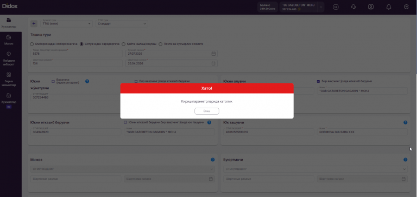
Task: Open the lower Ҳужжатлар sidebar item with badge
Action: (9, 101)
